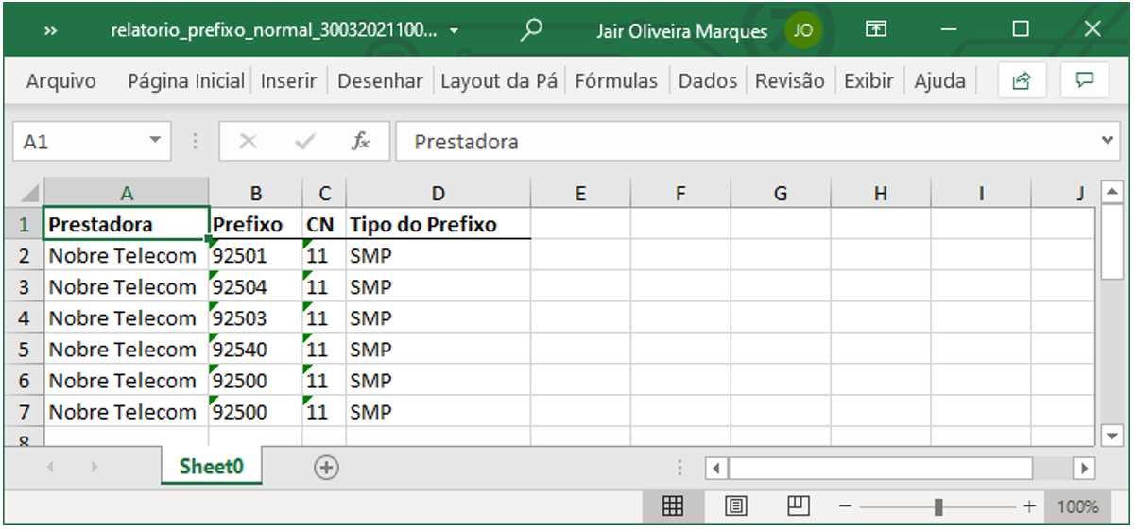Add a new sheet with plus icon
The width and height of the screenshot is (1135, 531).
[326, 467]
